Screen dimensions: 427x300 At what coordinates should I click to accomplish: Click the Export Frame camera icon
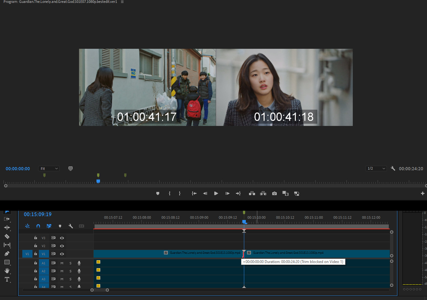click(274, 194)
